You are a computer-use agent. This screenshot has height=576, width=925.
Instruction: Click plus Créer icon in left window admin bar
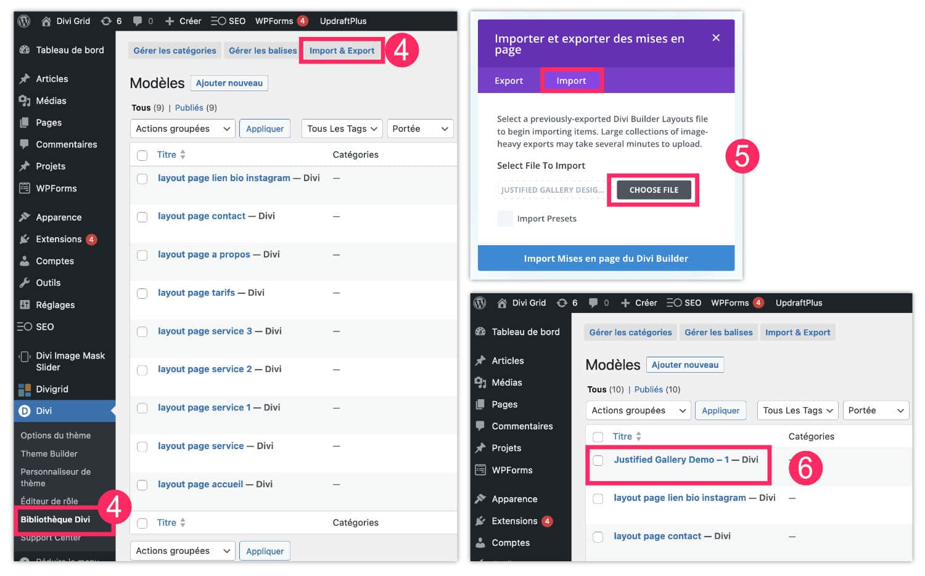pos(170,21)
